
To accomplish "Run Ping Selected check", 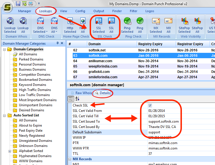I will [x=127, y=25].
